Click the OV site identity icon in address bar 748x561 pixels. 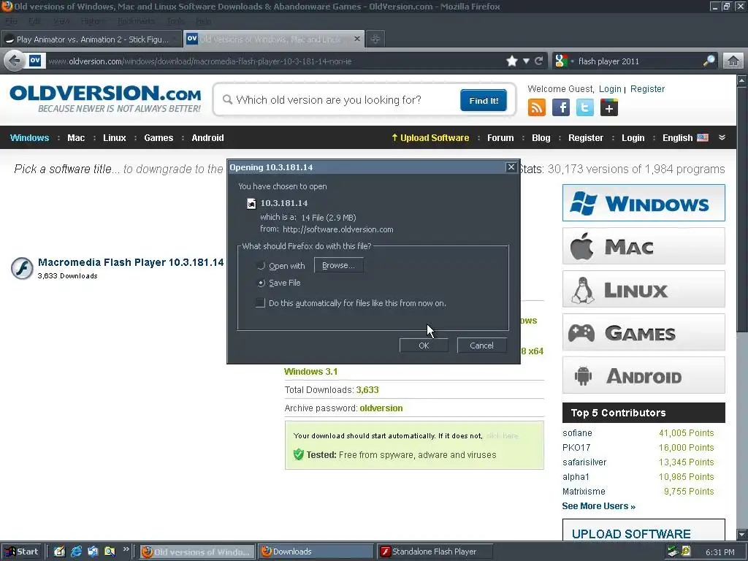(x=35, y=61)
